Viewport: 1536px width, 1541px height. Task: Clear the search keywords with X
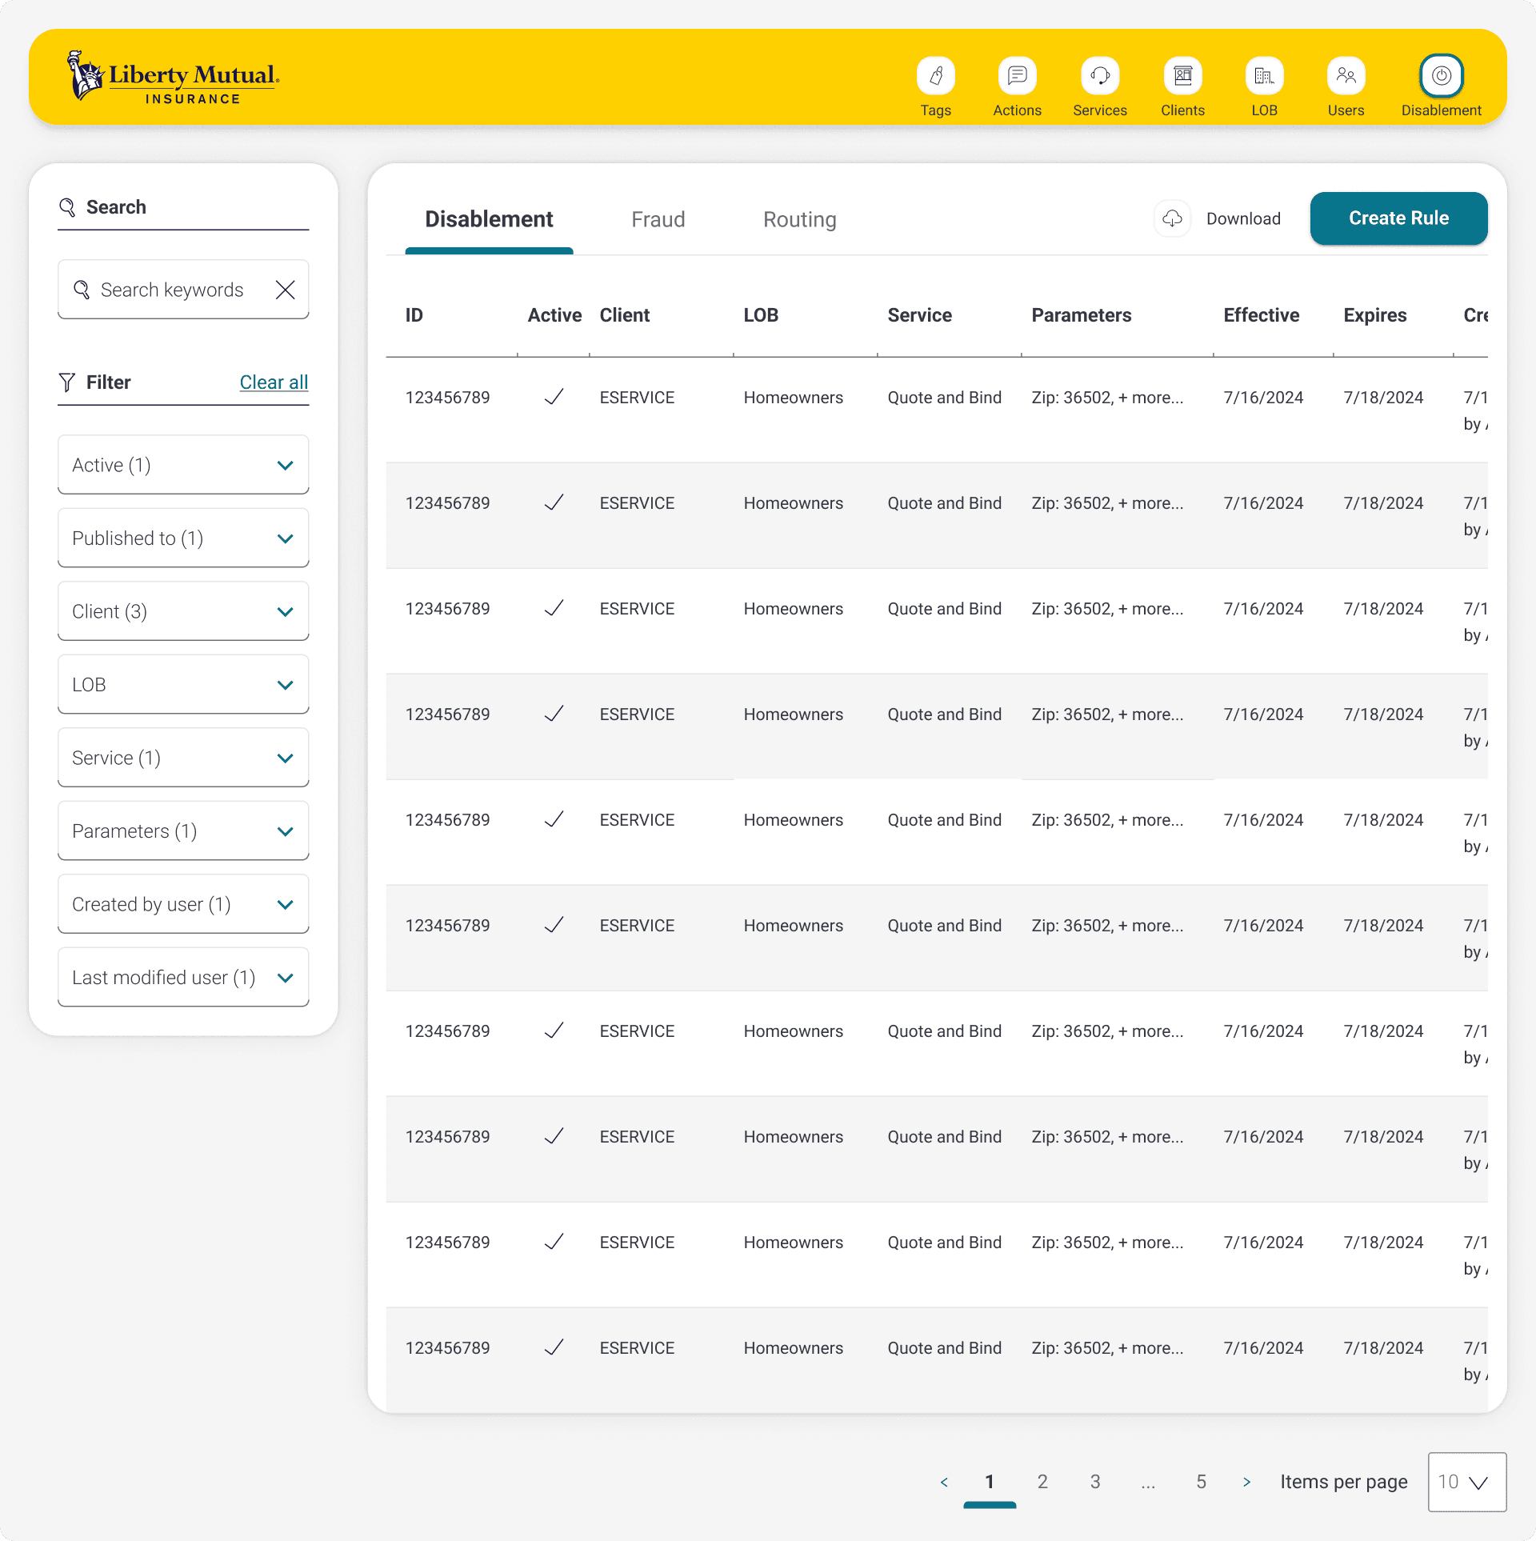coord(285,290)
